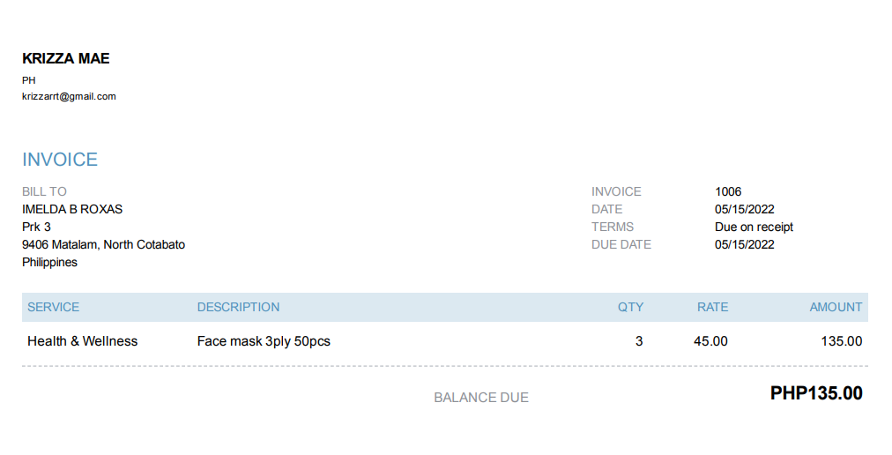Screen dimensions: 892x455
Task: Select the KRIZZA MAE company name
Action: (x=66, y=59)
